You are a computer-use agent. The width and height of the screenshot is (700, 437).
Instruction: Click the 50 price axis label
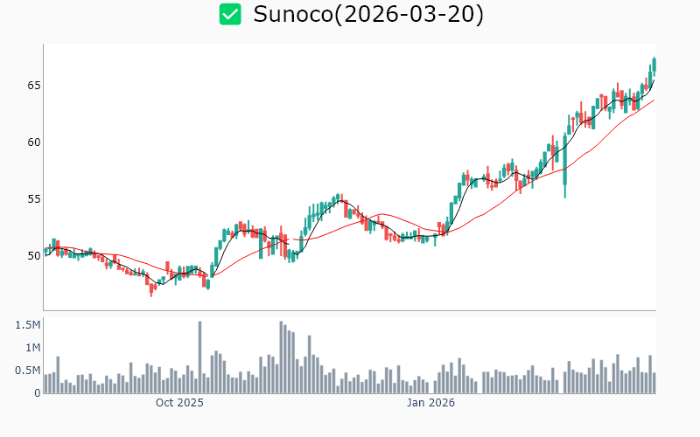(x=31, y=256)
